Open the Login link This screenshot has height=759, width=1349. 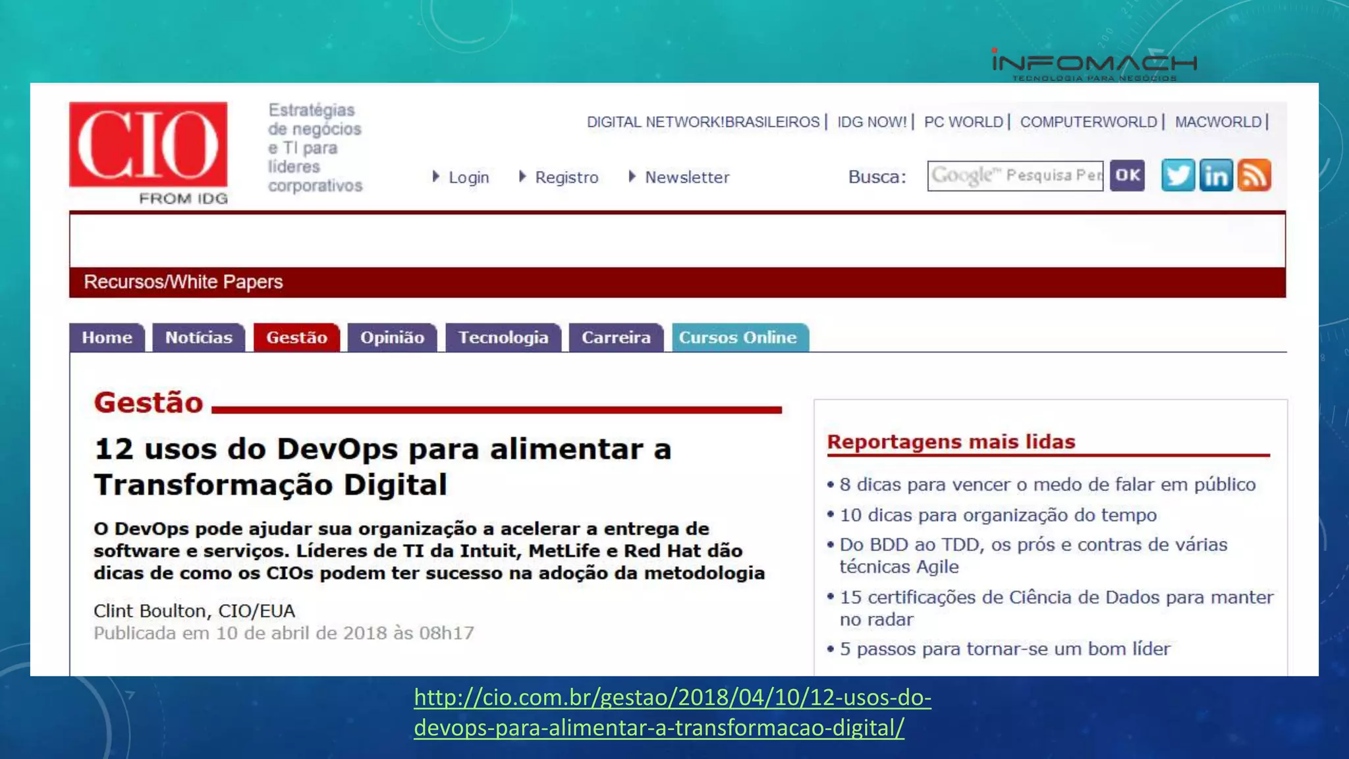tap(469, 177)
